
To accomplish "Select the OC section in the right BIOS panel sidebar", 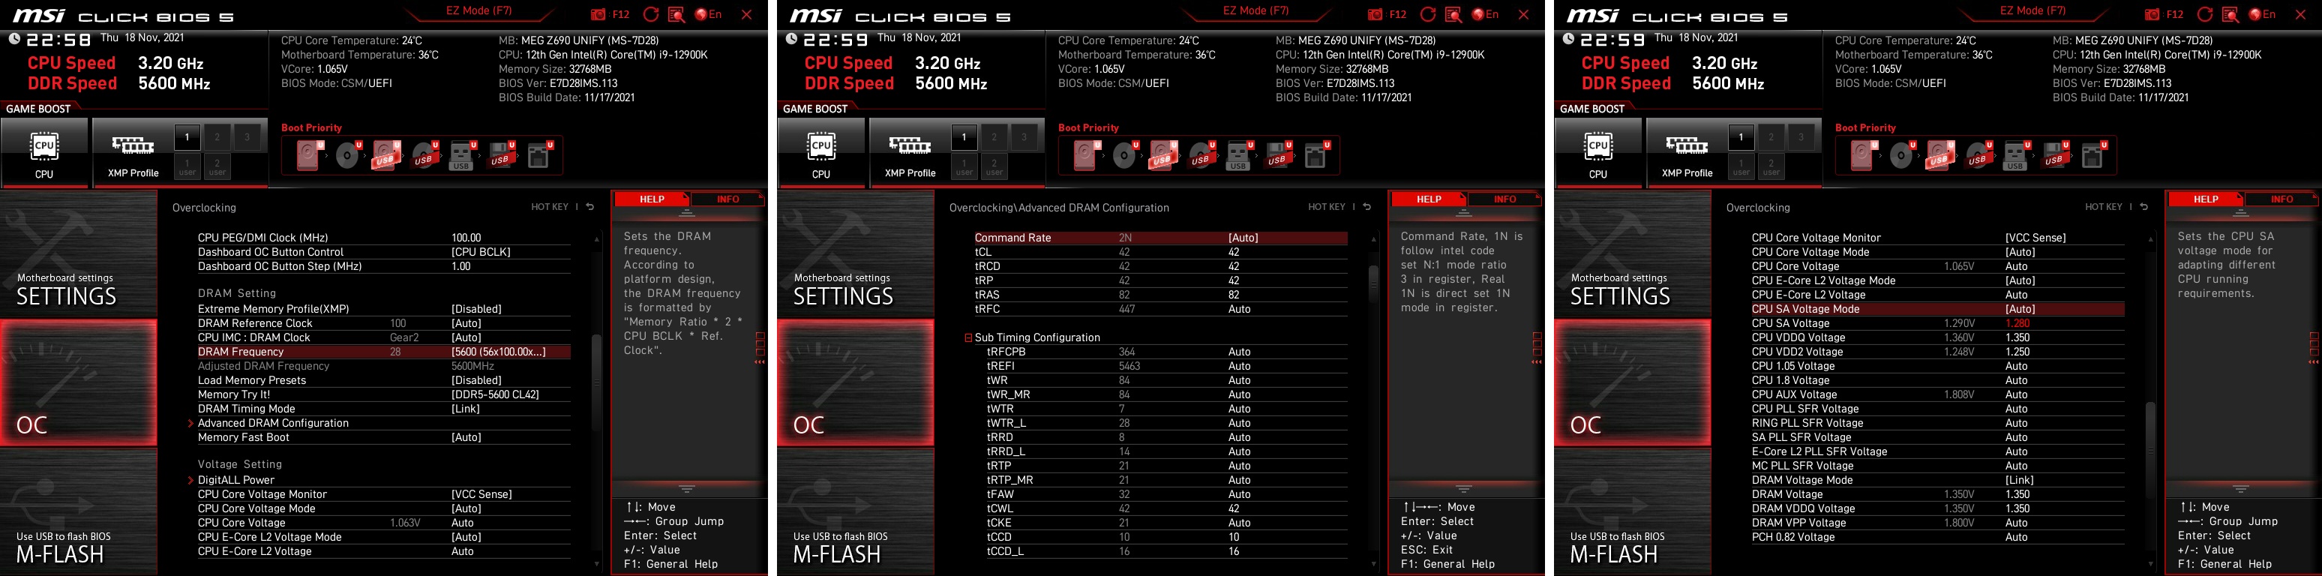I will (x=1633, y=382).
